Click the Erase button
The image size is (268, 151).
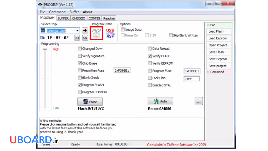point(90,102)
